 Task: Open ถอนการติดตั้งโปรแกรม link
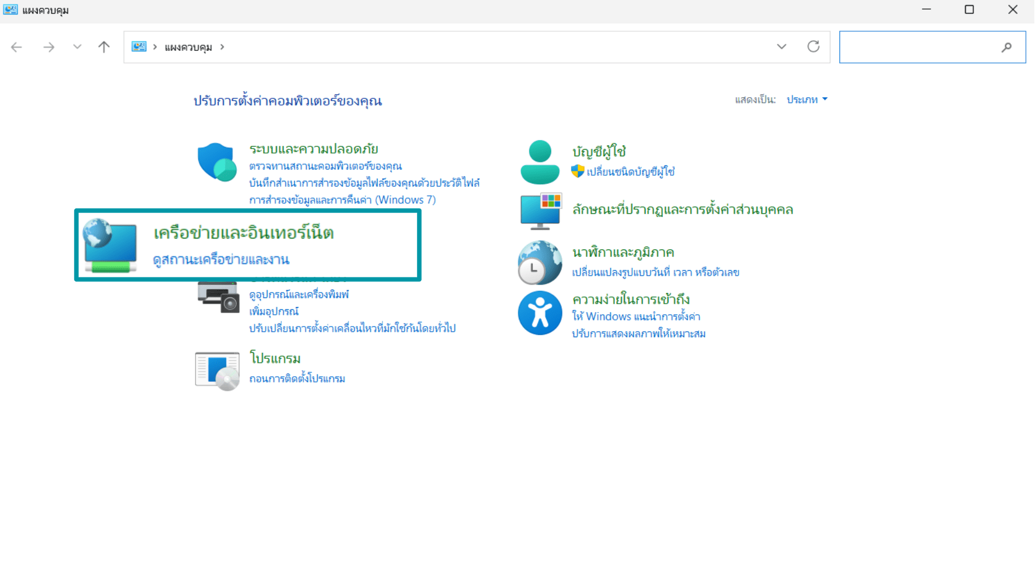tap(297, 378)
